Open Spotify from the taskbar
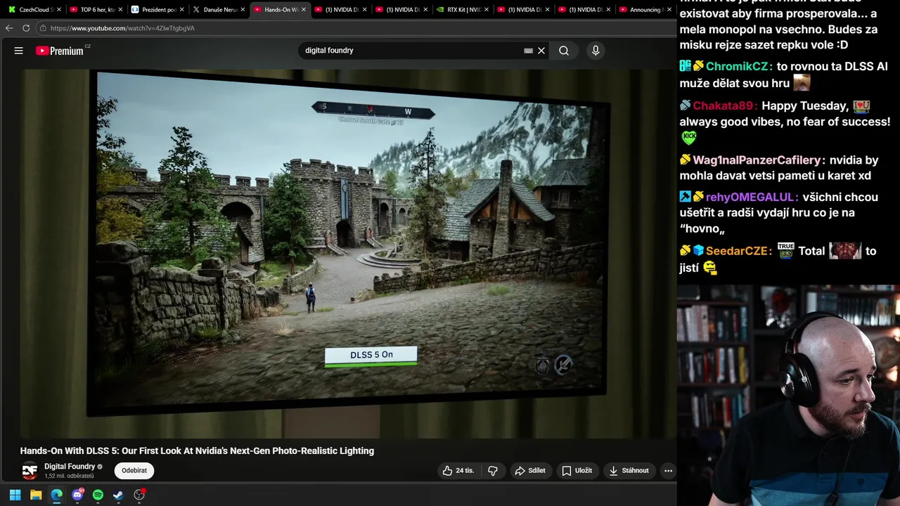The height and width of the screenshot is (506, 900). 98,495
